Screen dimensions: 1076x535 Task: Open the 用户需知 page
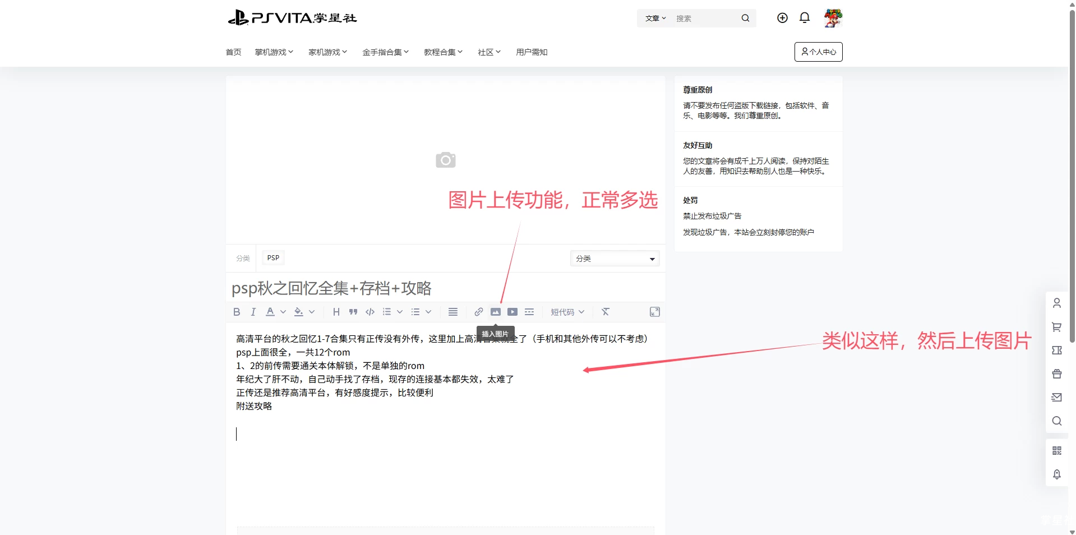532,52
